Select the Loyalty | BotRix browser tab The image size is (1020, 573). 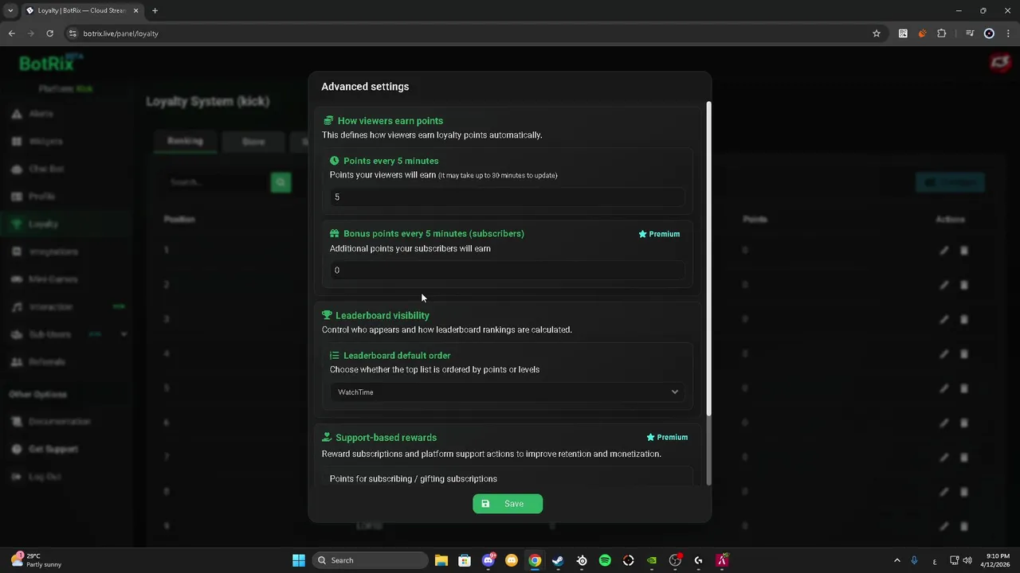tap(81, 10)
